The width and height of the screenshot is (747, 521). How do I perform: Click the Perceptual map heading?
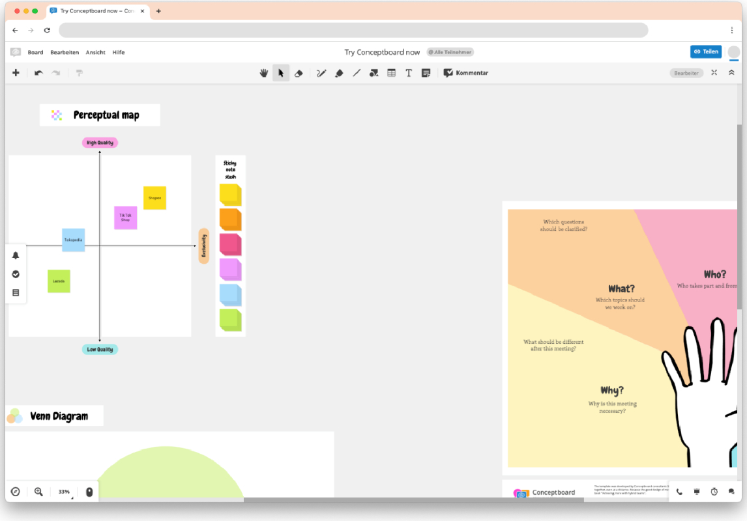(x=106, y=115)
